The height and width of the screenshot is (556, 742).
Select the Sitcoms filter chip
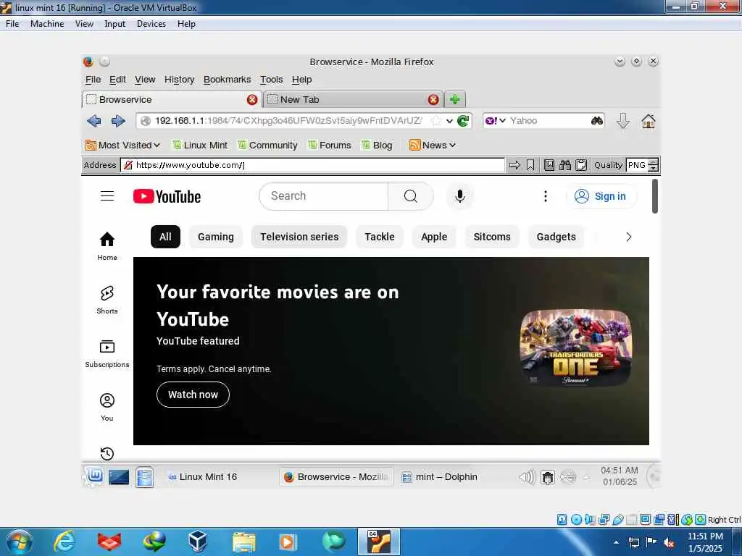(492, 237)
